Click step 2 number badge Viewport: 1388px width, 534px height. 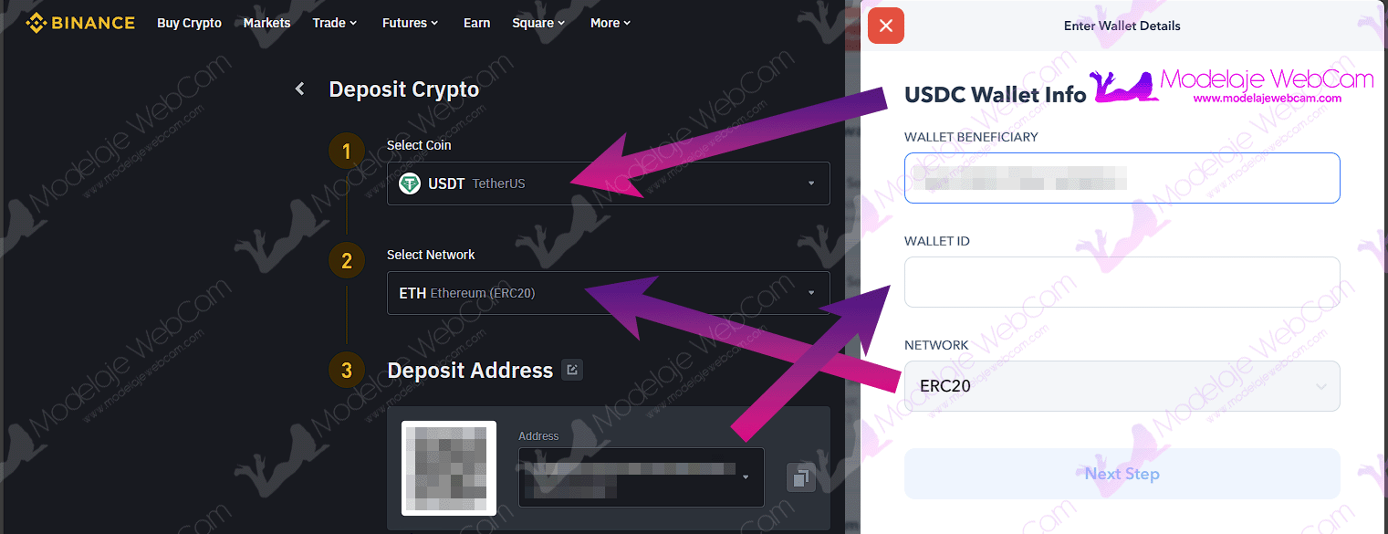346,261
